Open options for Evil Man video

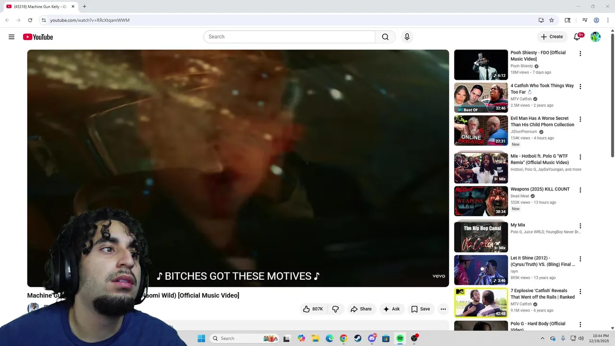pos(580,119)
